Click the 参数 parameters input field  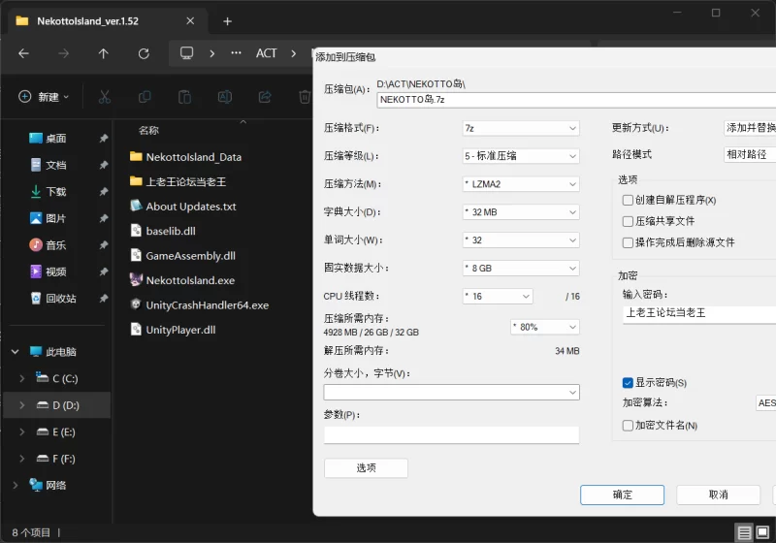tap(451, 435)
